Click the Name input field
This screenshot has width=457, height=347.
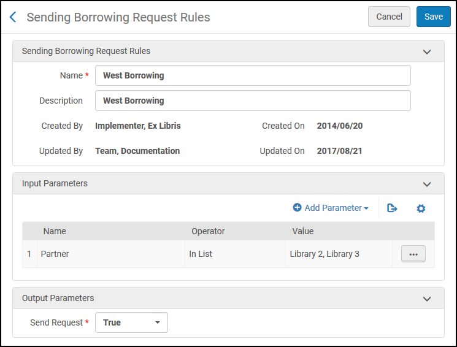[253, 75]
